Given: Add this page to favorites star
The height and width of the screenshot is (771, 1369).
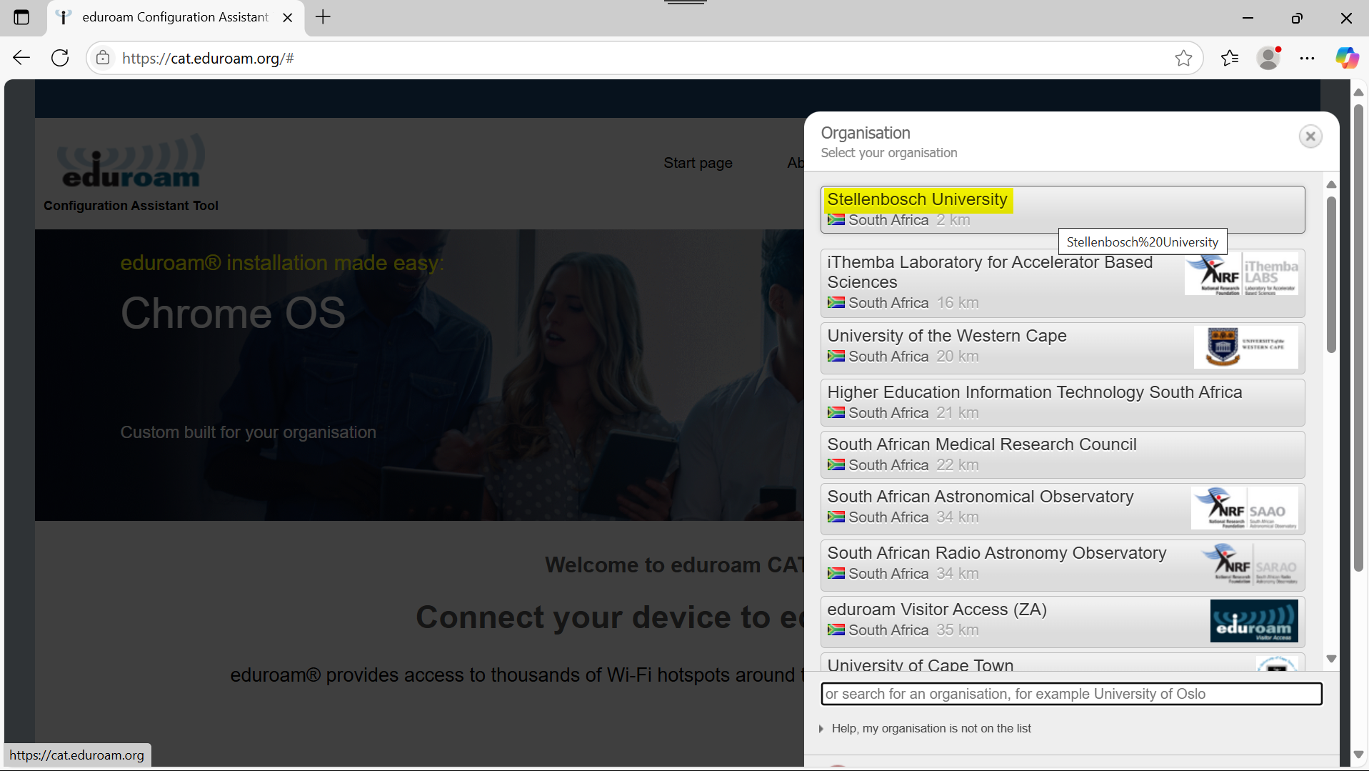Looking at the screenshot, I should (x=1183, y=59).
